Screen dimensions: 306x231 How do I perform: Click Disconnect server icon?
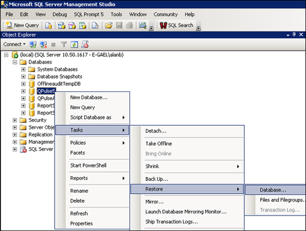43,44
